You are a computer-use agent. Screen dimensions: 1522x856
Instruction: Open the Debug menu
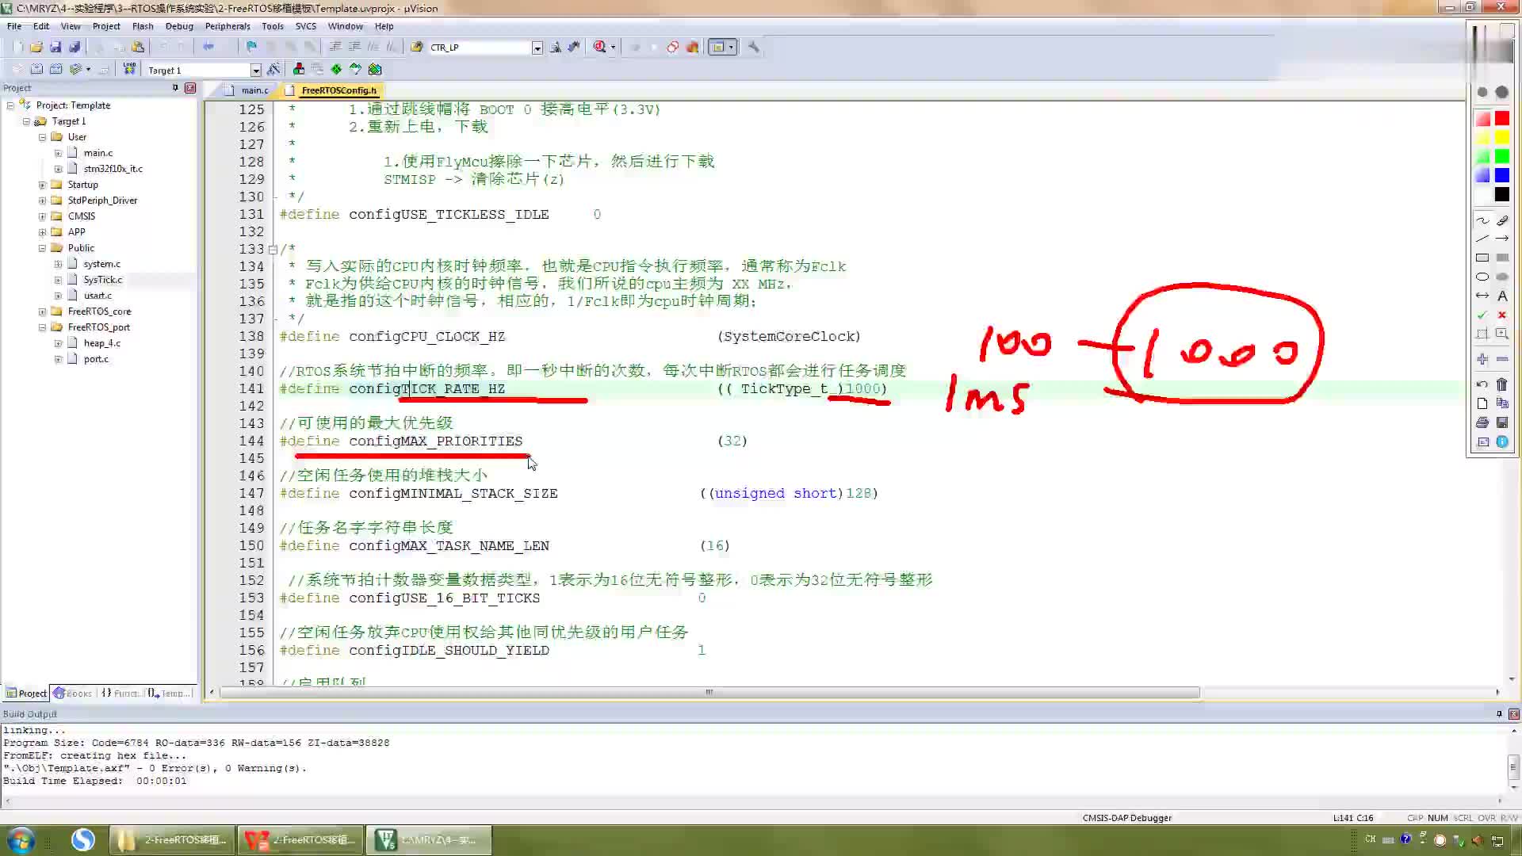179,26
